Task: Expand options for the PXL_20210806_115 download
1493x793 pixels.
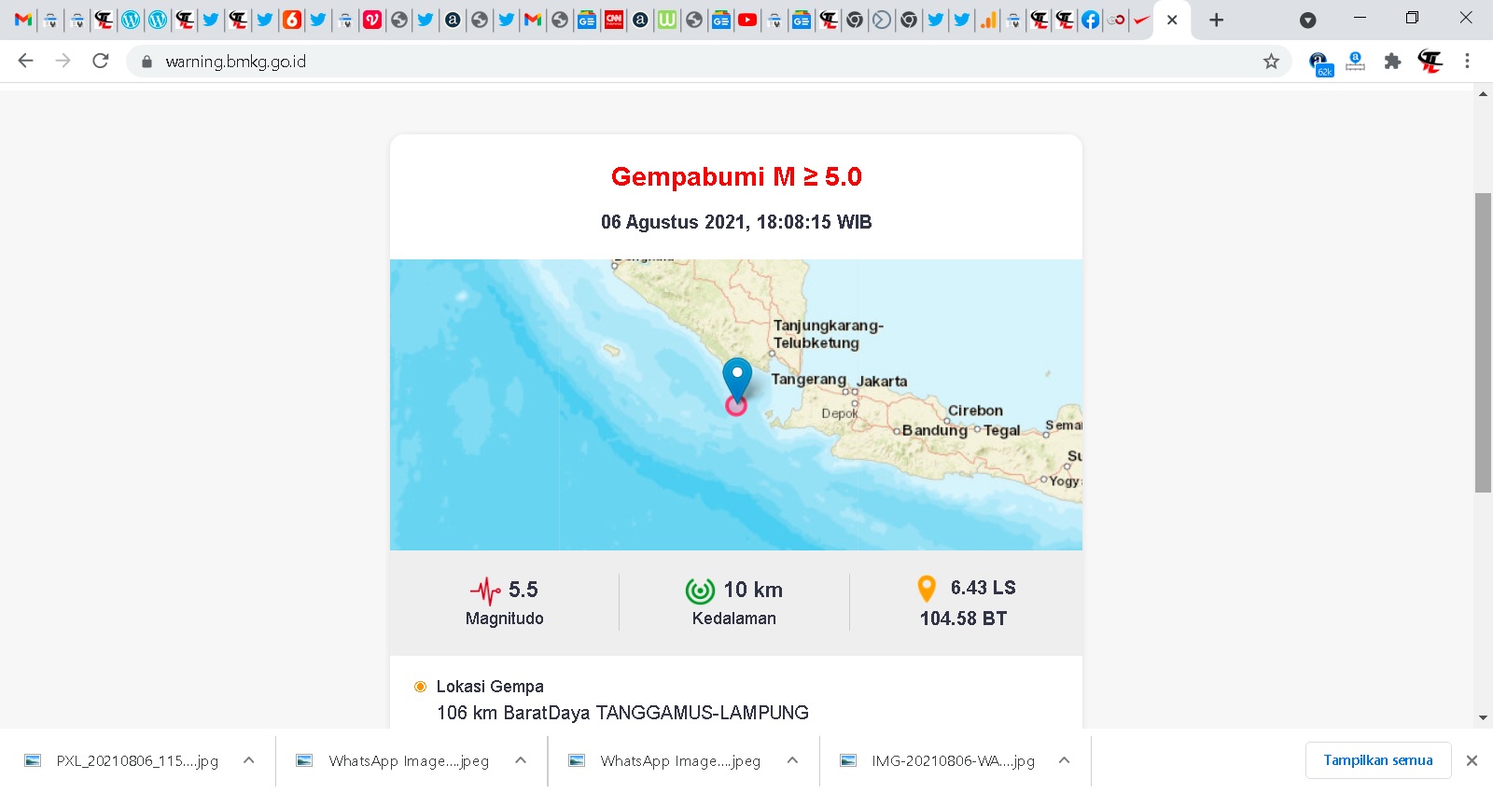Action: [x=249, y=760]
